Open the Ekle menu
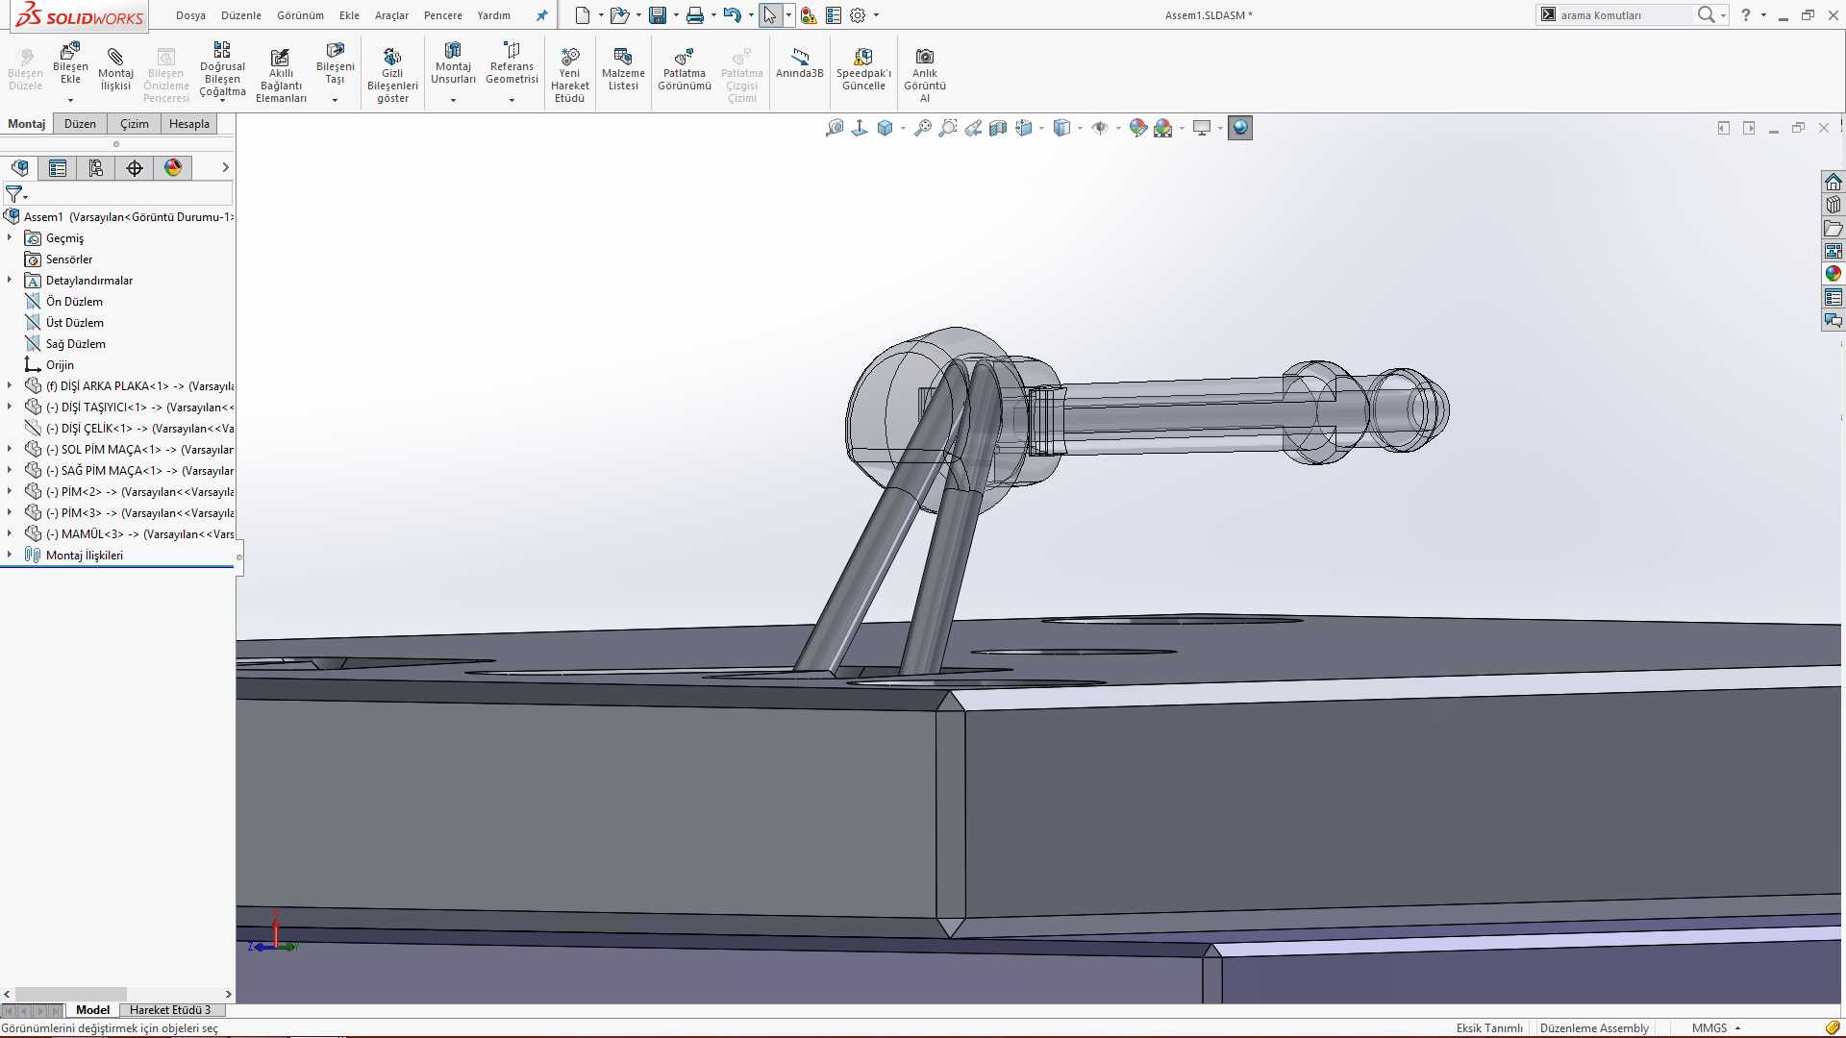Image resolution: width=1846 pixels, height=1038 pixels. tap(349, 15)
